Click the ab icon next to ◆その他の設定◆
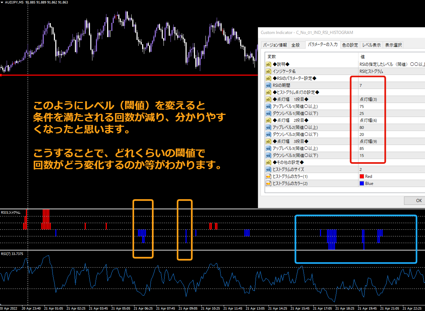 [x=269, y=162]
